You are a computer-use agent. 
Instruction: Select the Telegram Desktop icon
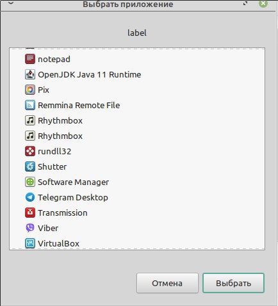tap(30, 197)
